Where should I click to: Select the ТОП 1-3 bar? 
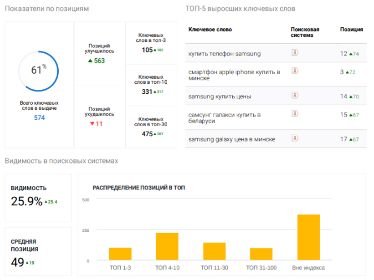tap(120, 254)
